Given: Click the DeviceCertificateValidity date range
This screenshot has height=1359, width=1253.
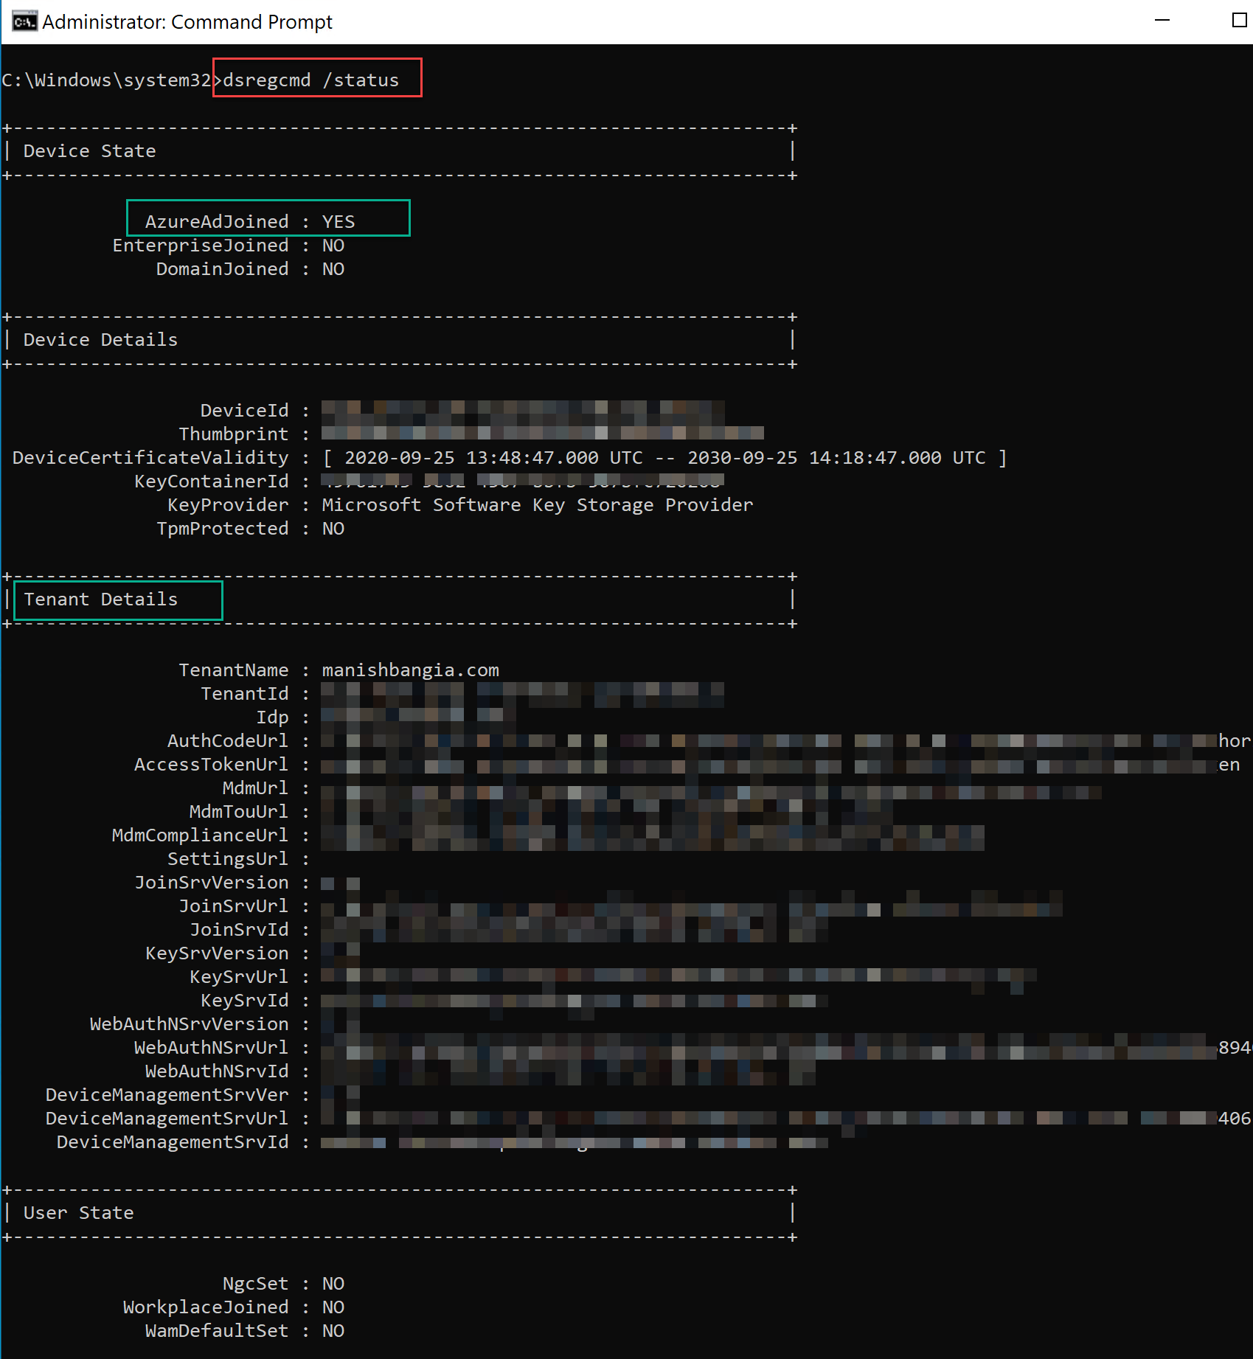Looking at the screenshot, I should click(664, 458).
